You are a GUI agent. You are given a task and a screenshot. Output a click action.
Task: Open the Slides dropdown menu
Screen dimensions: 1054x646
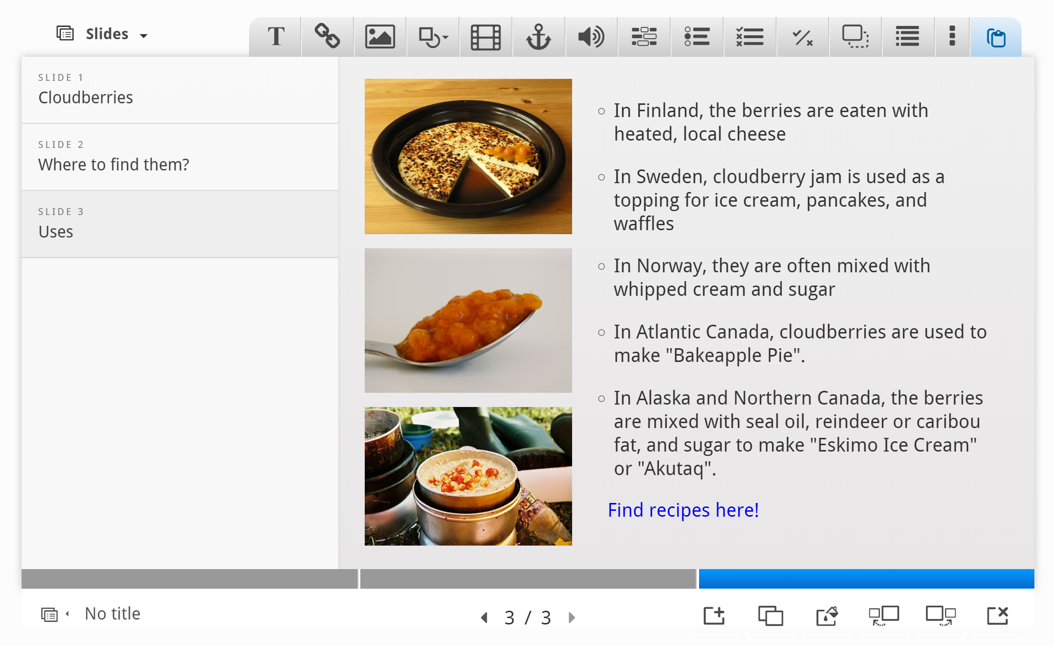(x=102, y=34)
